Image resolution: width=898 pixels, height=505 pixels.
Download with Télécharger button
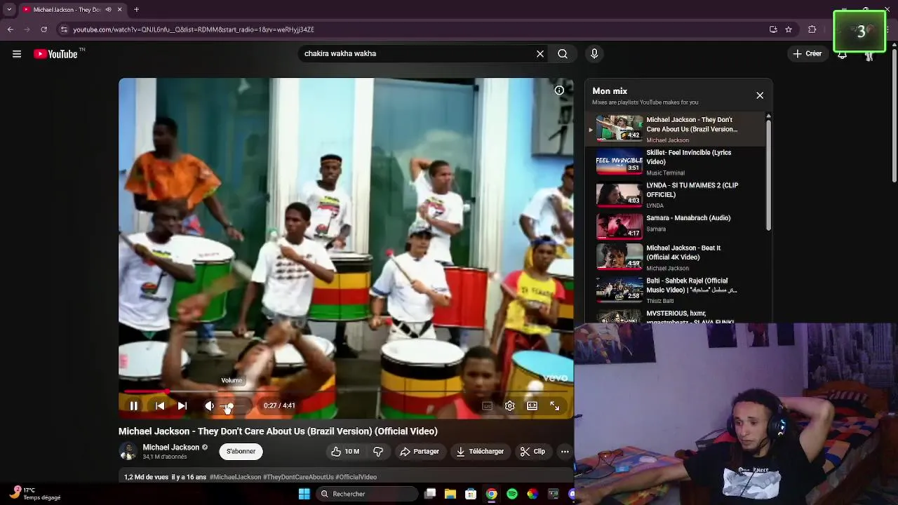480,452
